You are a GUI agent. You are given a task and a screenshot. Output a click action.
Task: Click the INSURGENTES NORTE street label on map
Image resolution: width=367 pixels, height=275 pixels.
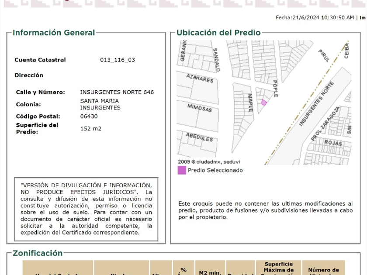click(x=316, y=104)
